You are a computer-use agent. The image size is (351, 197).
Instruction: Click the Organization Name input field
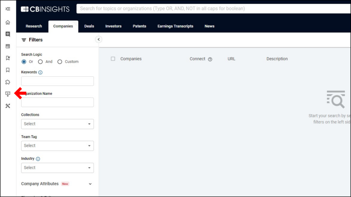click(58, 102)
